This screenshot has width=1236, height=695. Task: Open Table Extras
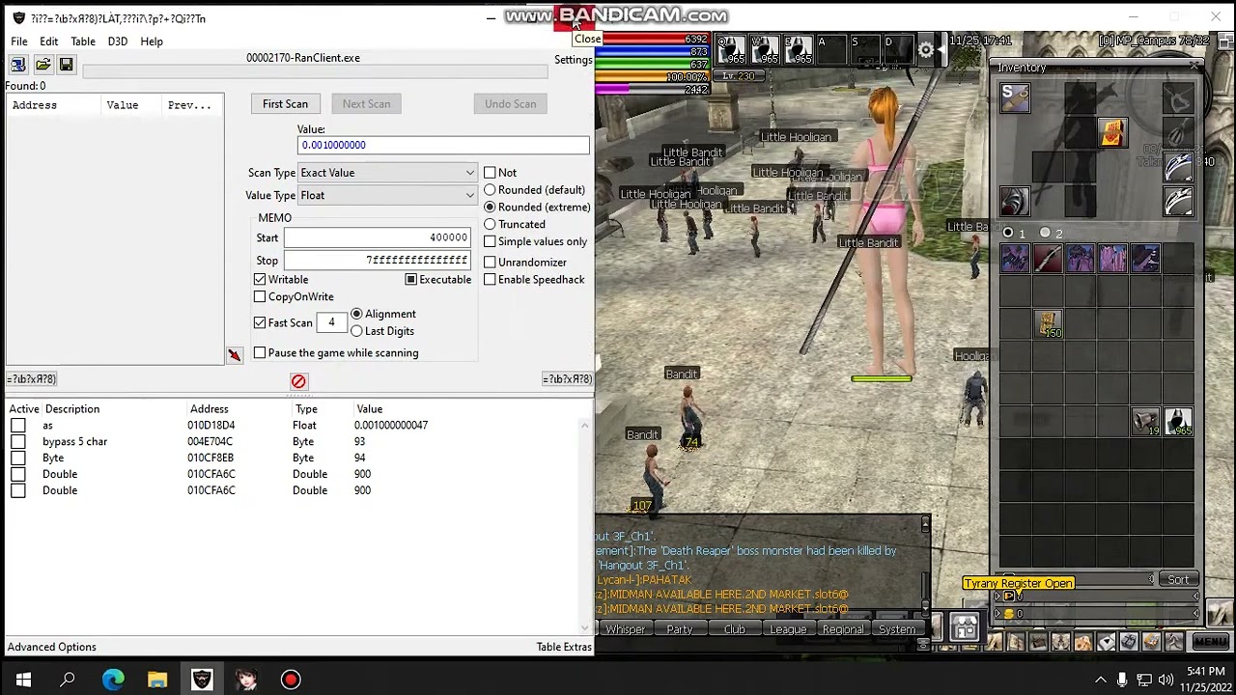(564, 647)
